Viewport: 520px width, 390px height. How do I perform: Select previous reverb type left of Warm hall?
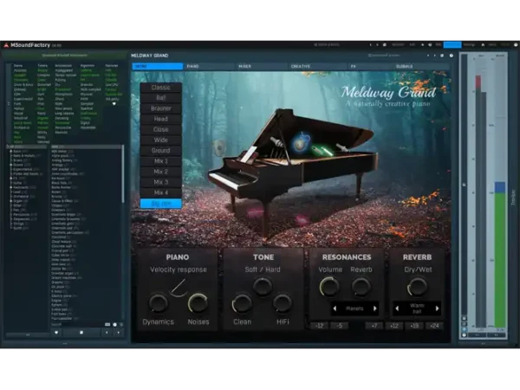point(397,309)
